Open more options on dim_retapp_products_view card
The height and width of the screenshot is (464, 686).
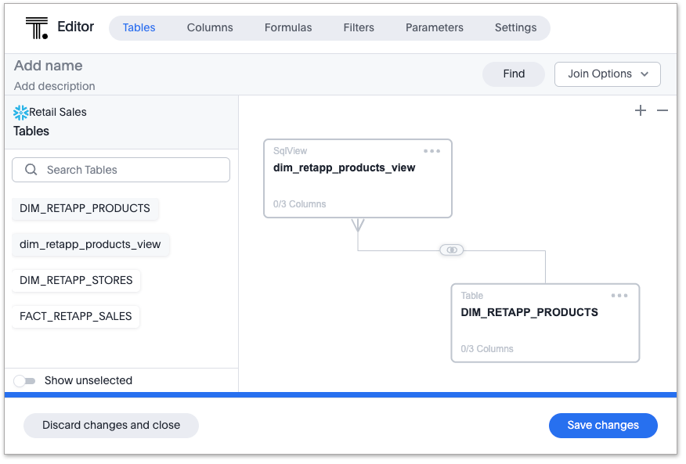[431, 151]
